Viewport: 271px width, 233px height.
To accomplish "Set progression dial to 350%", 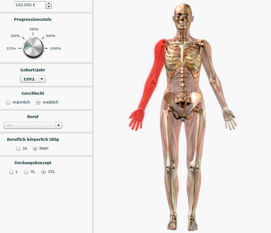I will 34,29.
